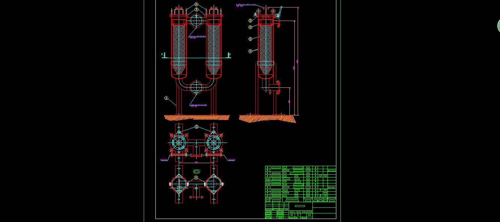The width and height of the screenshot is (500, 222).
Task: Select the left circular vessel in the top view
Action: 179,142
